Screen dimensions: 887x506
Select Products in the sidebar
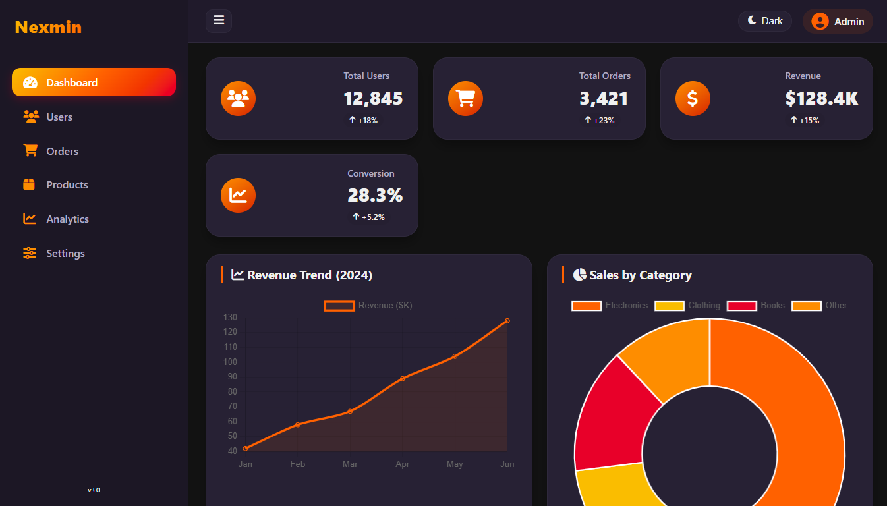[94, 185]
